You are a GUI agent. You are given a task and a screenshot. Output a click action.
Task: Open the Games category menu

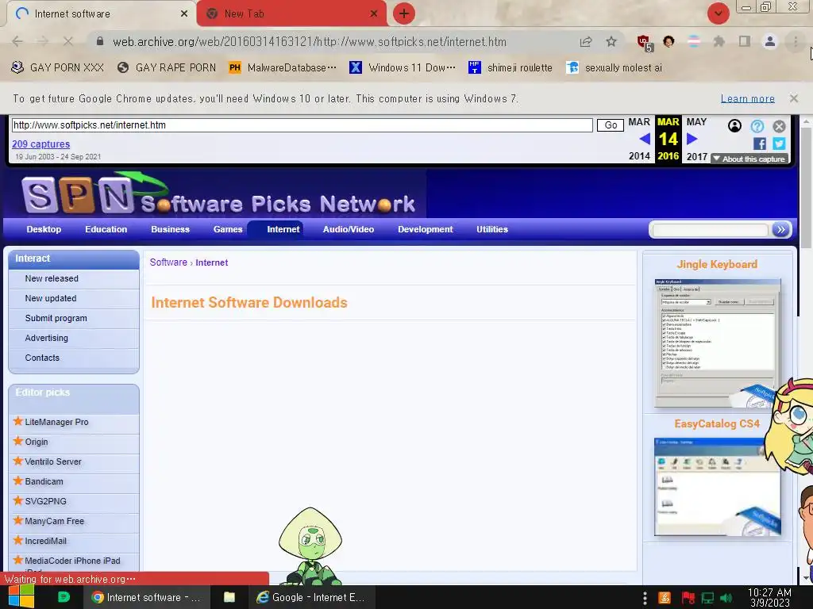coord(228,229)
